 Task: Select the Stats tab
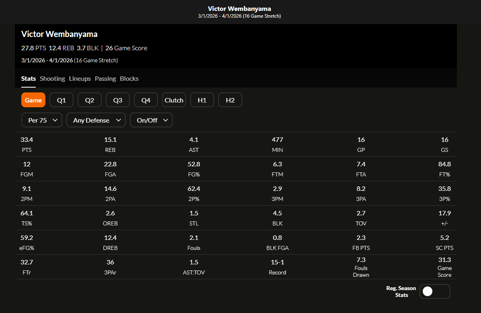click(x=29, y=79)
